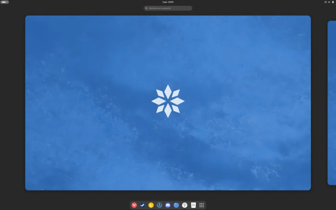Click the screen icon in the system tray
This screenshot has width=336, height=210.
point(325,2)
